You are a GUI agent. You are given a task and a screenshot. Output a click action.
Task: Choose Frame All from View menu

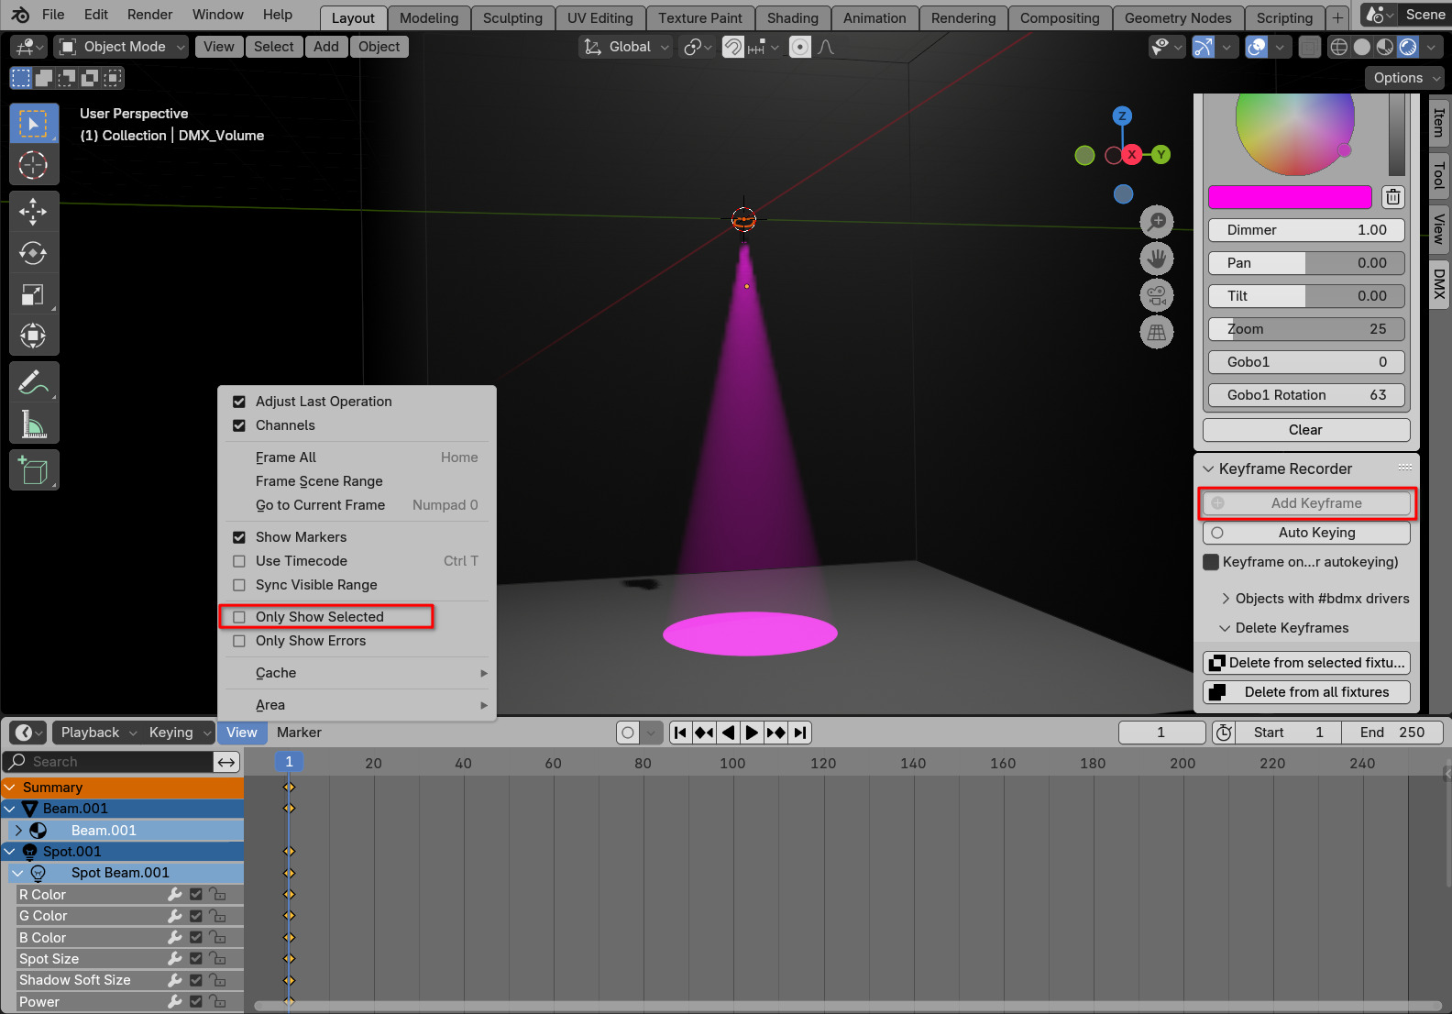[358, 457]
